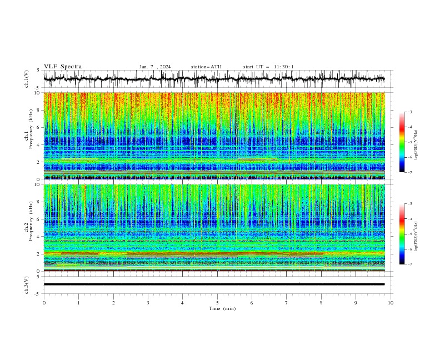
Task: Click the '8' kHz tick of ch.1 spectrogram
Action: click(39, 110)
